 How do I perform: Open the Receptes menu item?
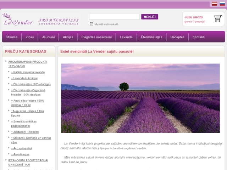pyautogui.click(x=177, y=37)
